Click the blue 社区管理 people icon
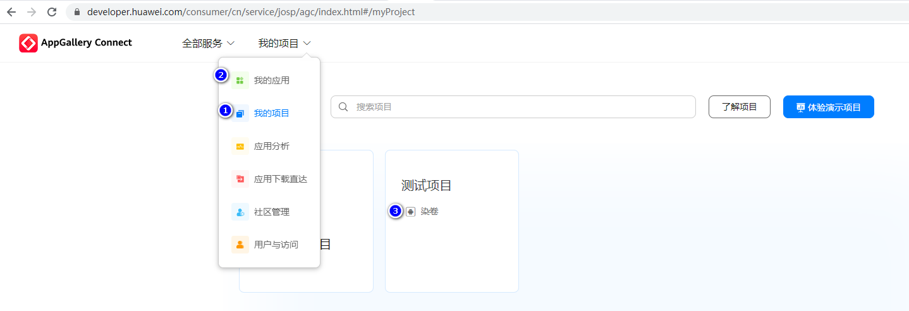 (240, 212)
